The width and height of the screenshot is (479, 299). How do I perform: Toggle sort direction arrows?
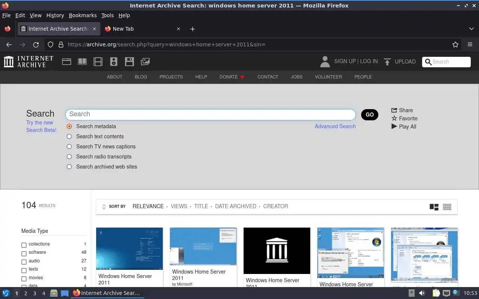click(104, 207)
